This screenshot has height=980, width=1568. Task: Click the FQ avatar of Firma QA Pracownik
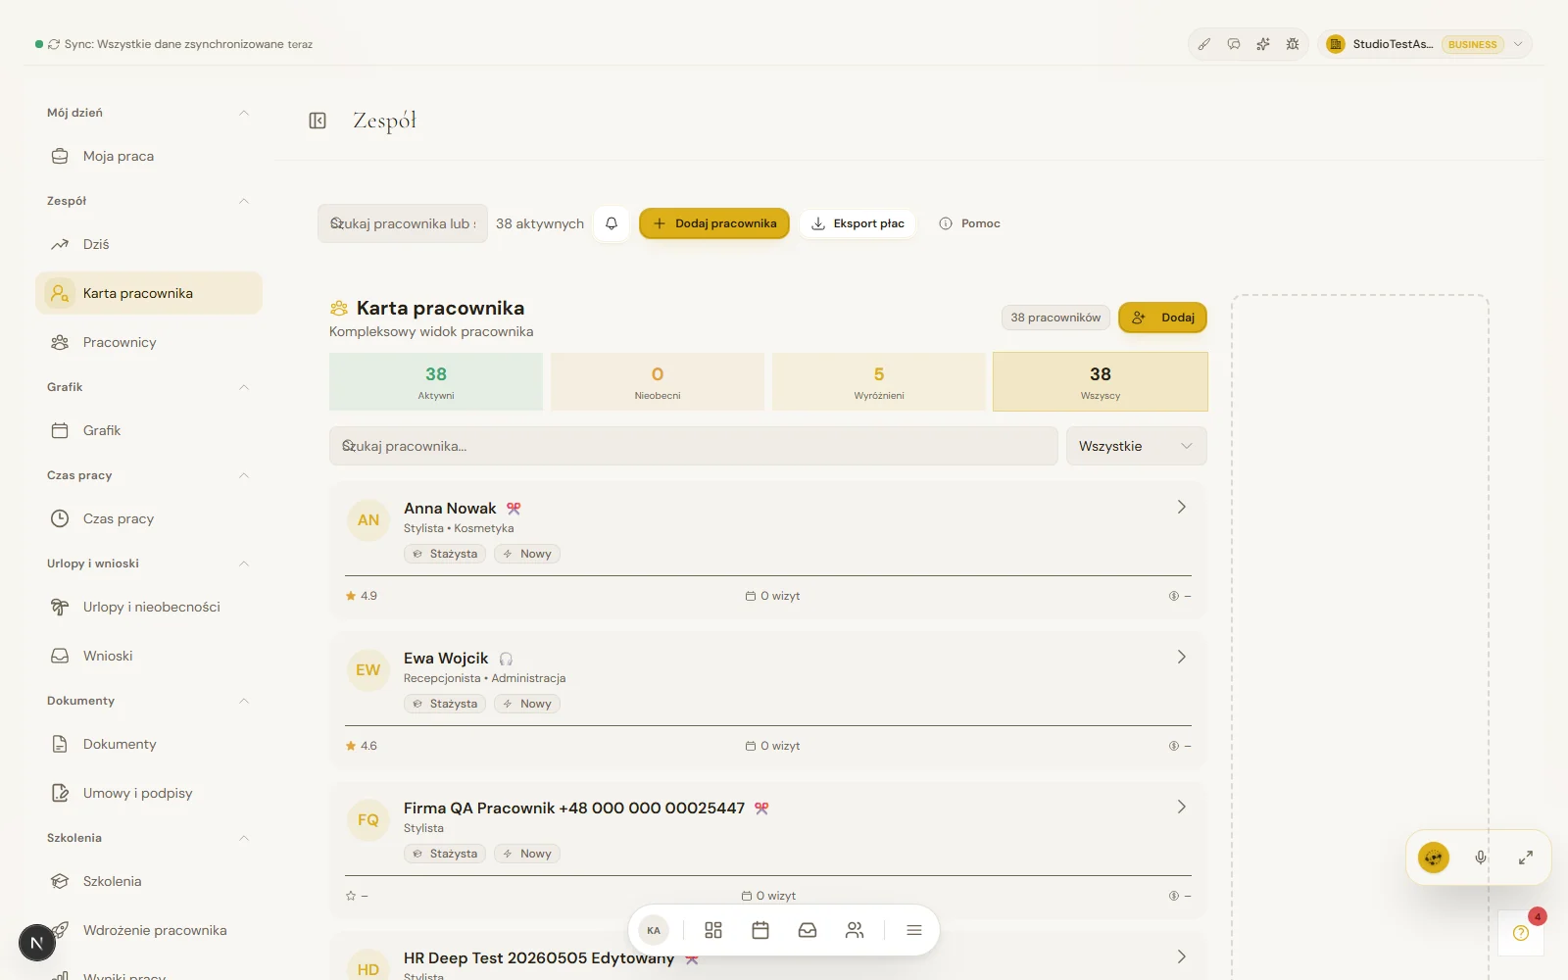click(x=368, y=820)
